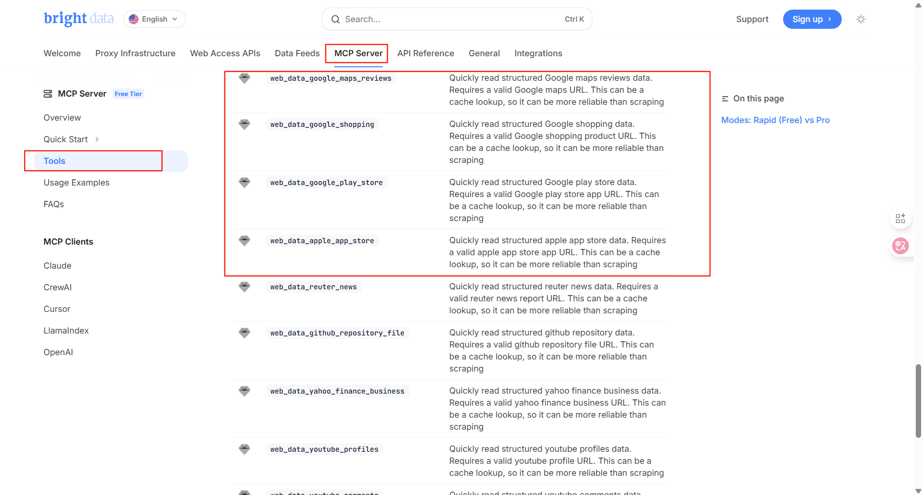Open the Support link
923x495 pixels.
[752, 19]
